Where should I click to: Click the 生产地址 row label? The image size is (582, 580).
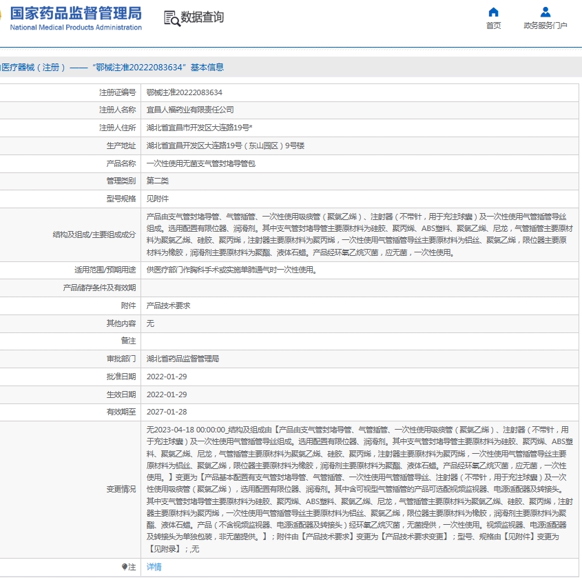click(x=121, y=146)
